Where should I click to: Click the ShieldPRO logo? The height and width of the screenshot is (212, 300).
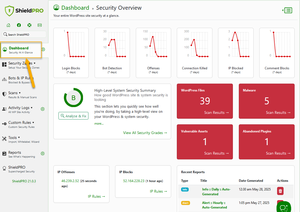click(x=24, y=11)
